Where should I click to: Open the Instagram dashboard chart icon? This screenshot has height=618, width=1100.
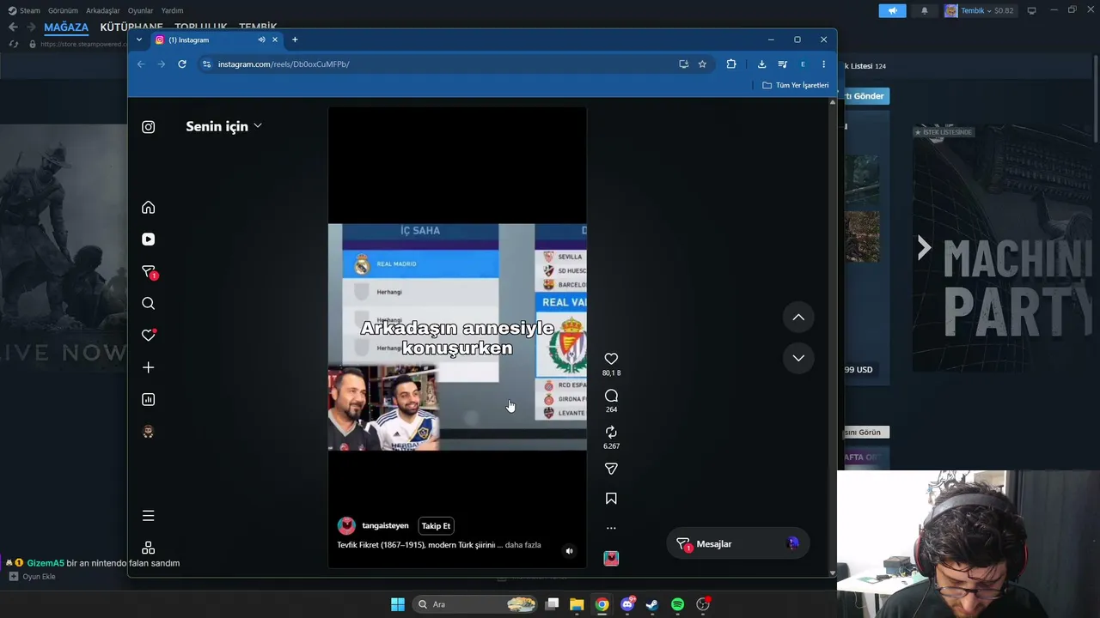coord(148,399)
